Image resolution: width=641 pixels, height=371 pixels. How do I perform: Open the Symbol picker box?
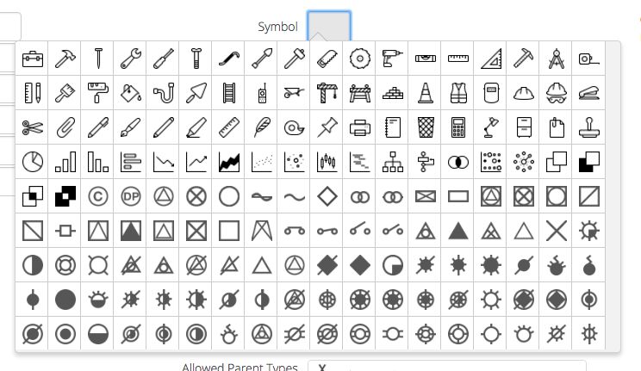328,26
